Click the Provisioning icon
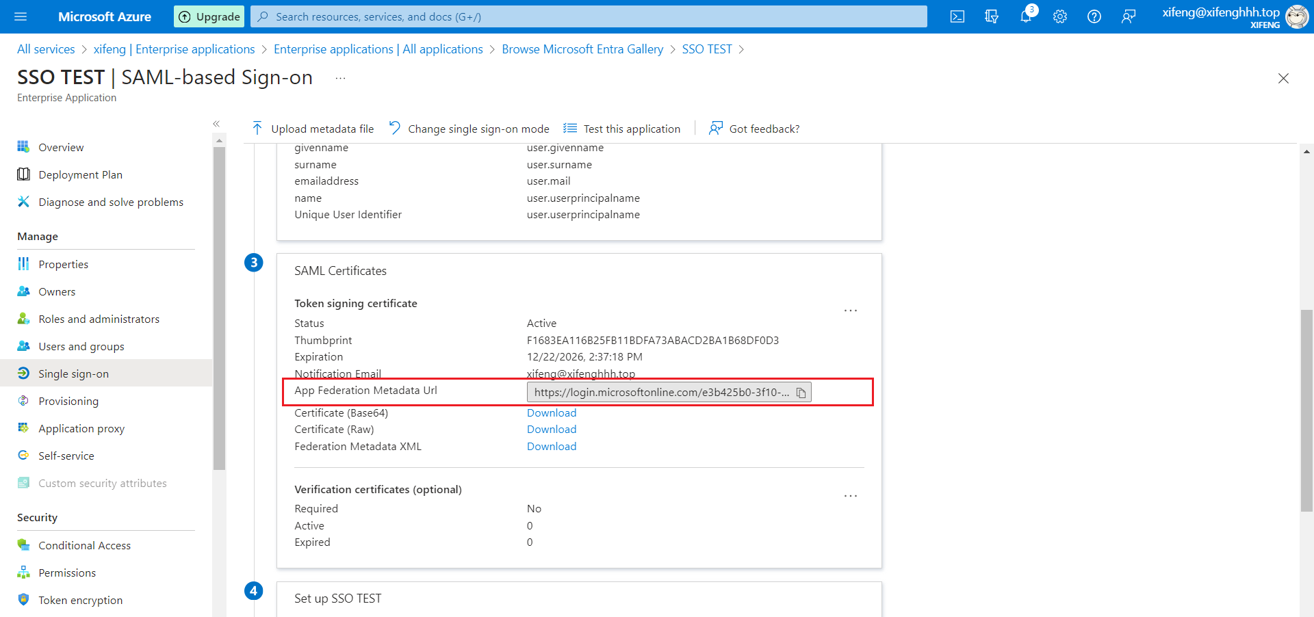1314x617 pixels. [23, 400]
